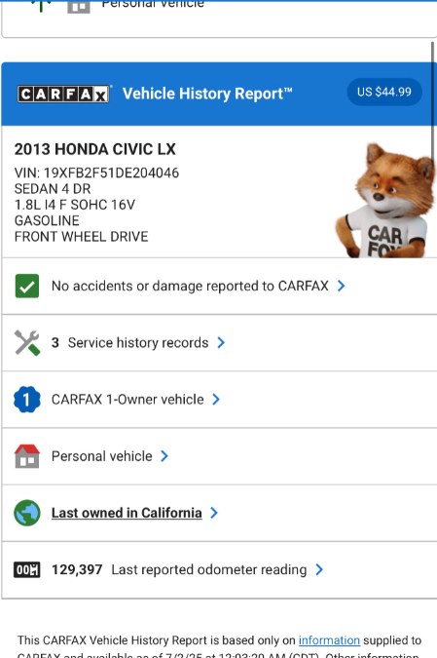Screen dimensions: 437x658
Task: Click the vertical scrollbar on the right edge
Action: point(433,100)
